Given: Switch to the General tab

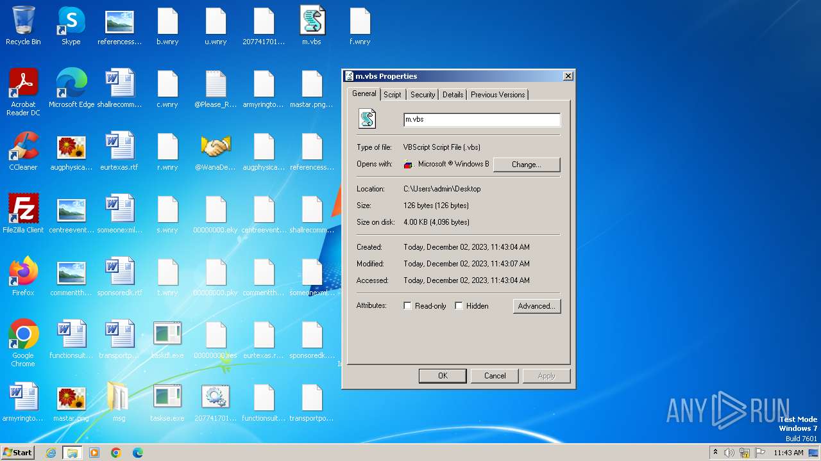Looking at the screenshot, I should [x=364, y=93].
